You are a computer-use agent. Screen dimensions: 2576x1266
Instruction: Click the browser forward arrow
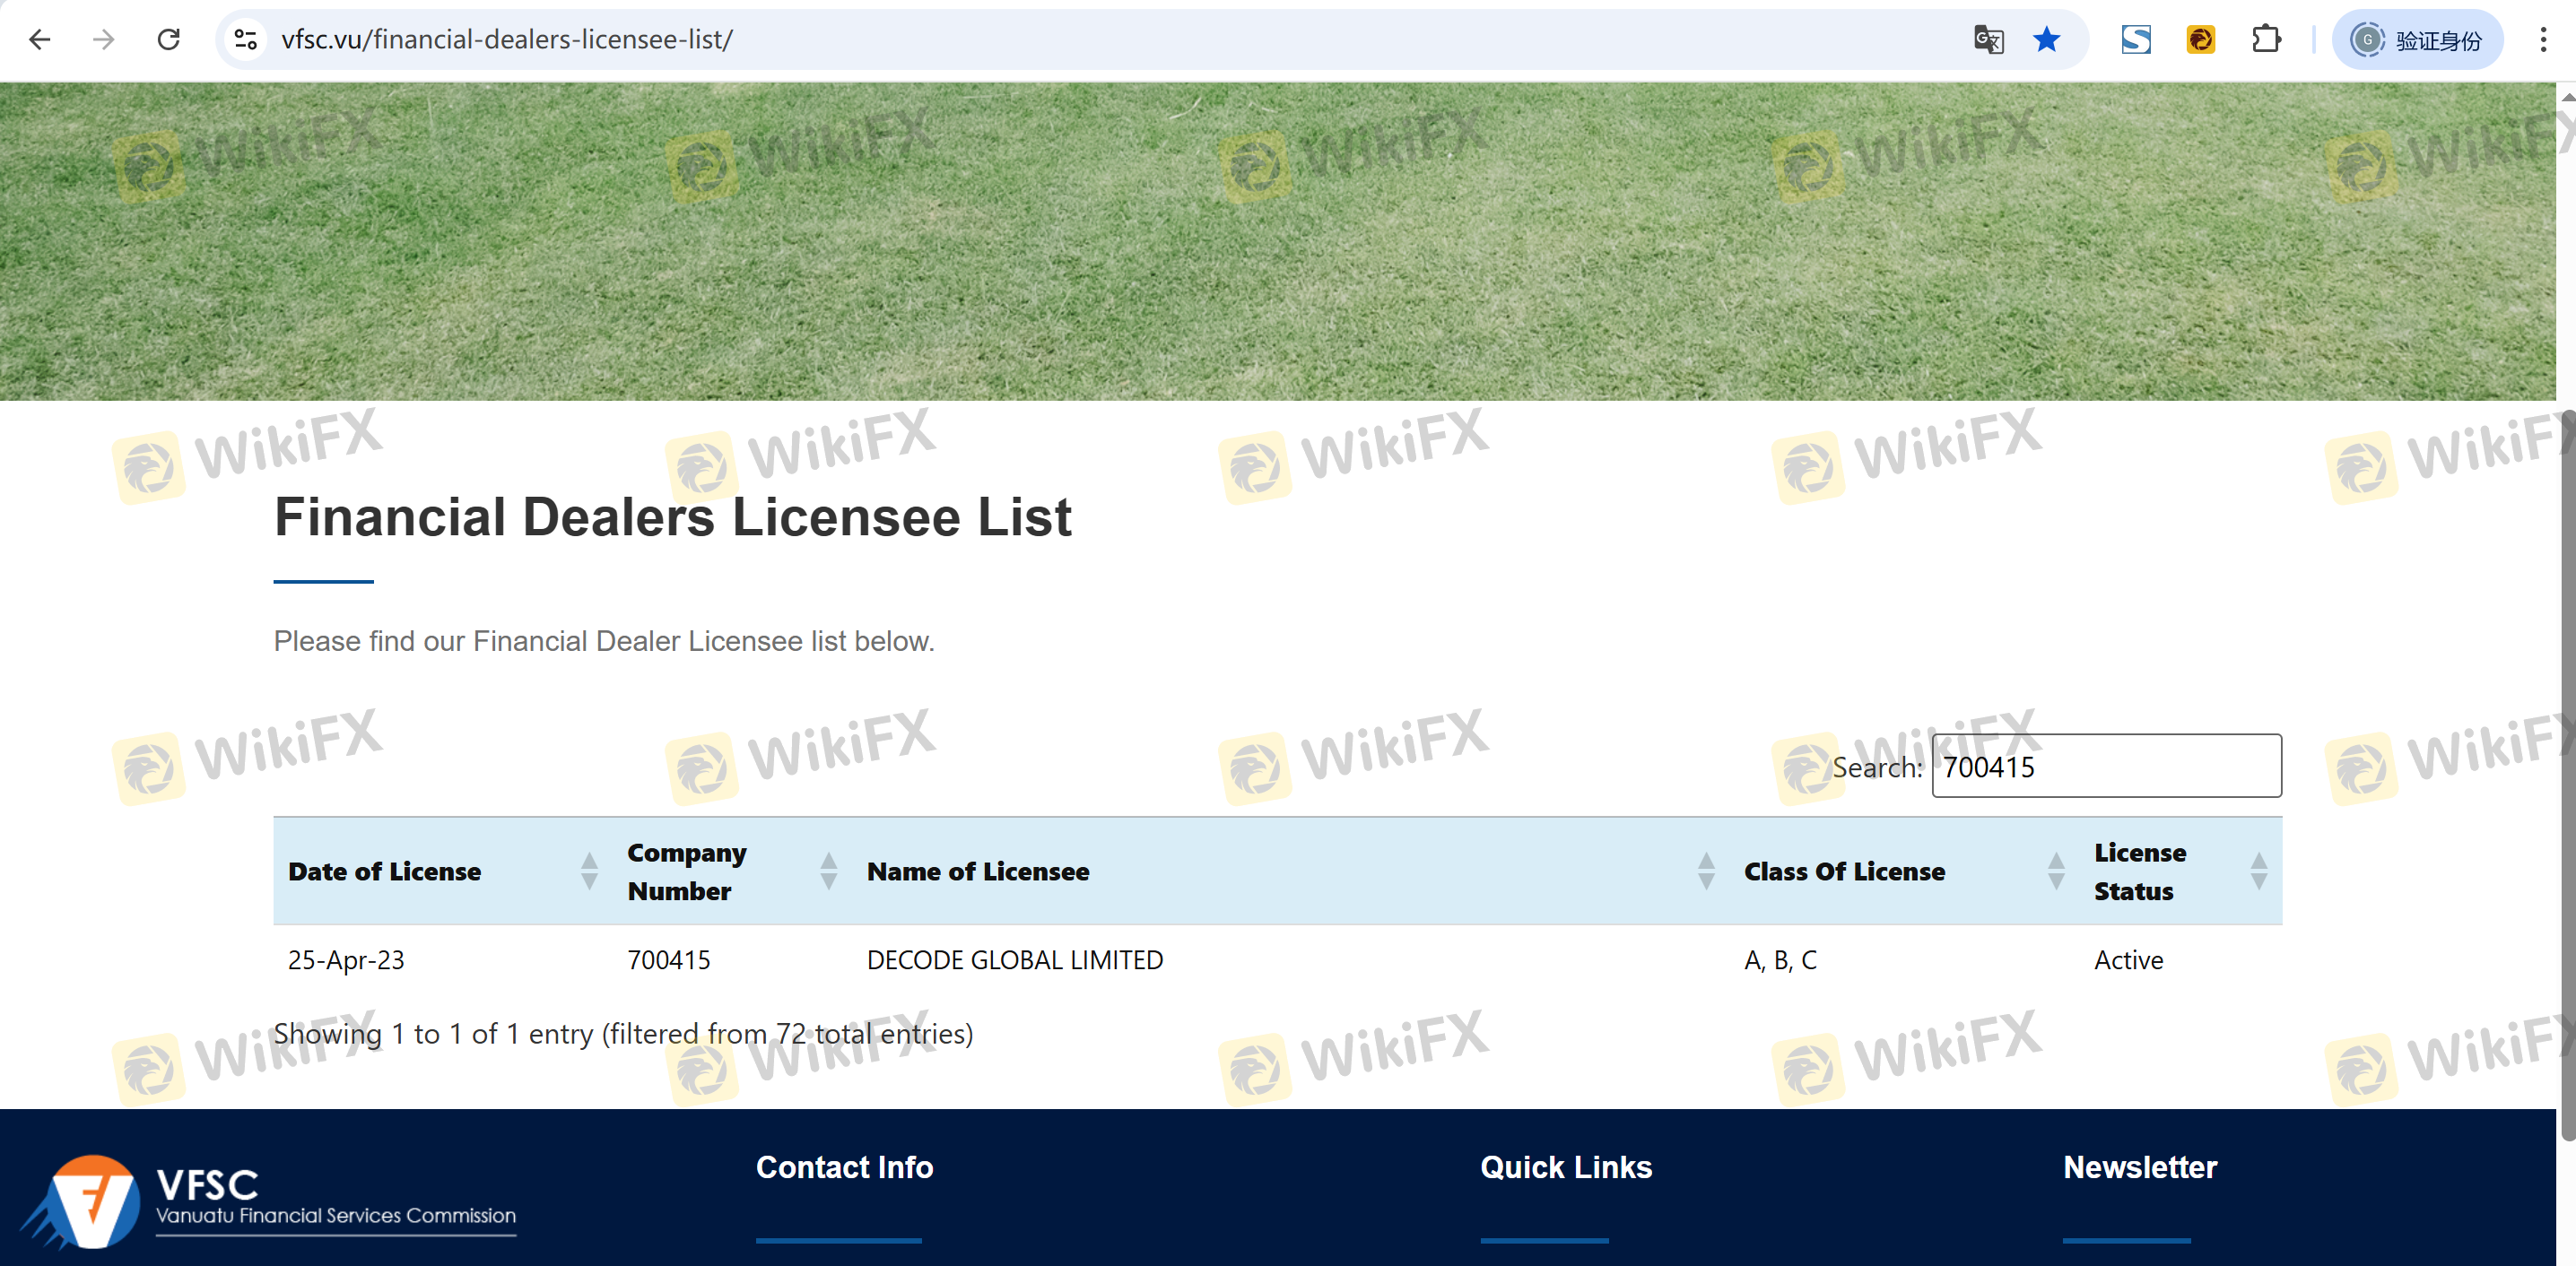pyautogui.click(x=104, y=40)
